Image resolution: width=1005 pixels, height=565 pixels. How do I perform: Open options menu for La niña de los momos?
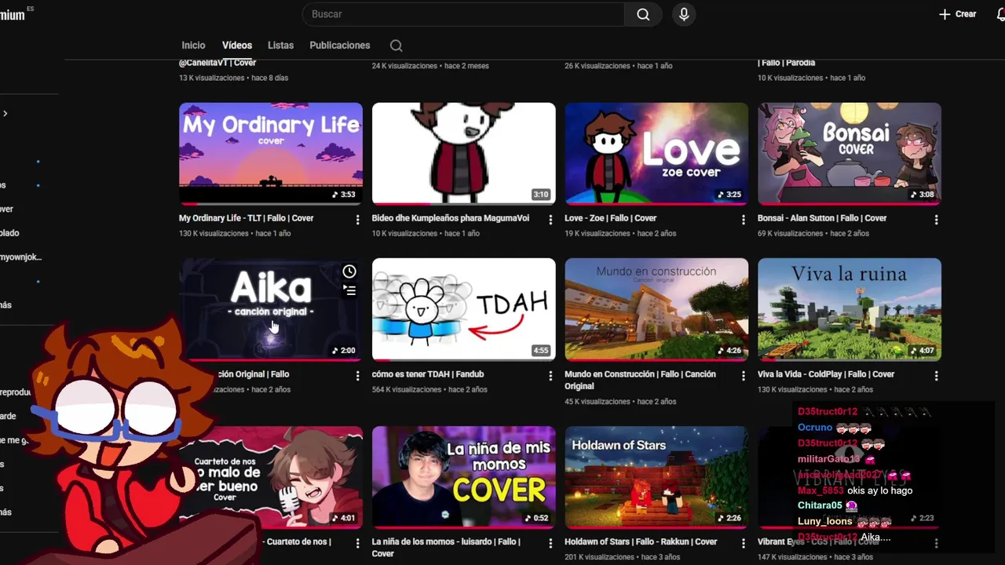coord(550,543)
